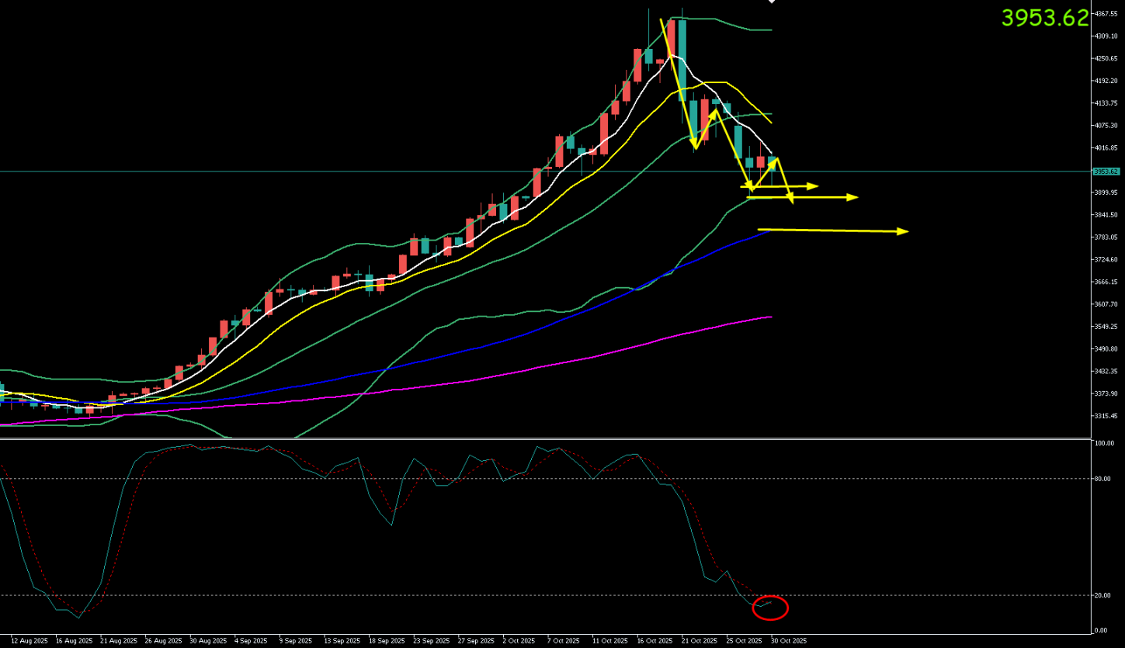Click the red circle on the stochastic indicator

tap(770, 608)
